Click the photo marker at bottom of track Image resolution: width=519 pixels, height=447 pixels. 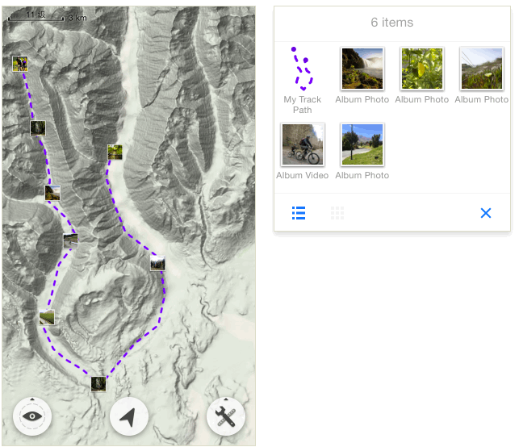98,383
